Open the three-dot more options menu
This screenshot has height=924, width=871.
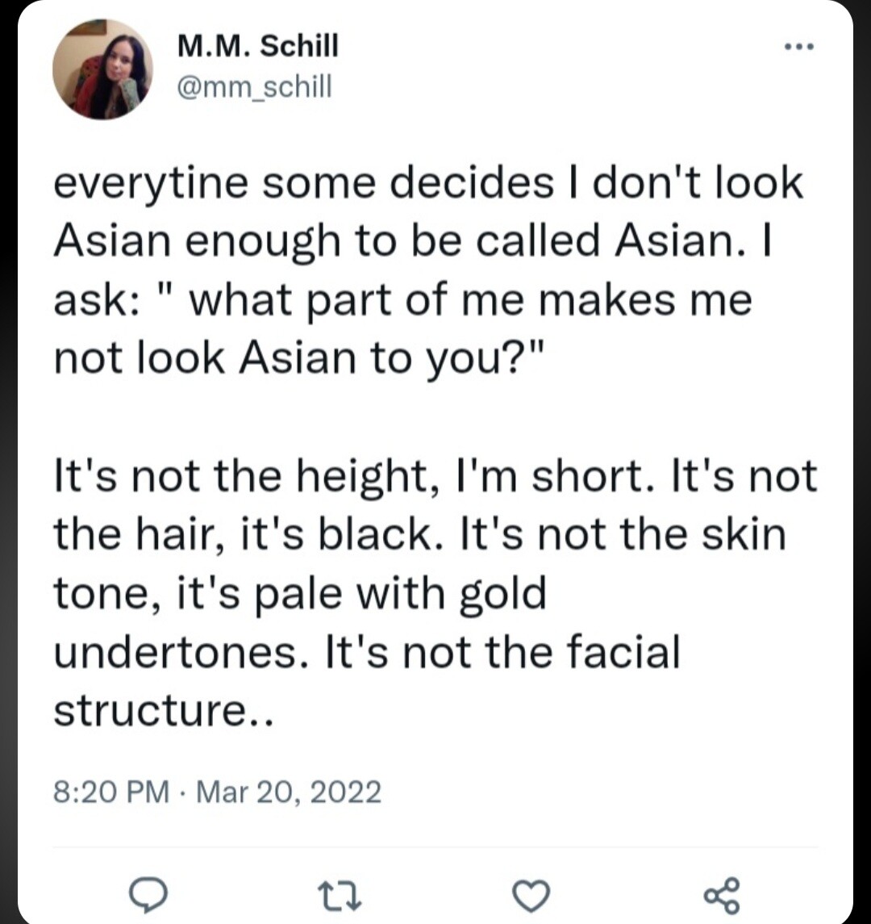pos(801,47)
